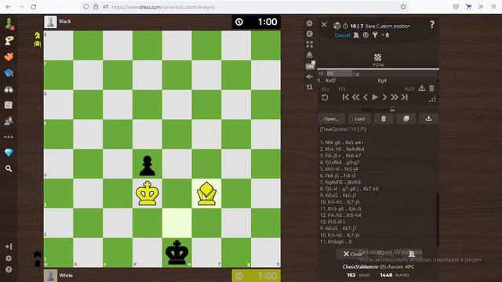Click the Casual game type label
The image size is (502, 282).
[x=342, y=35]
